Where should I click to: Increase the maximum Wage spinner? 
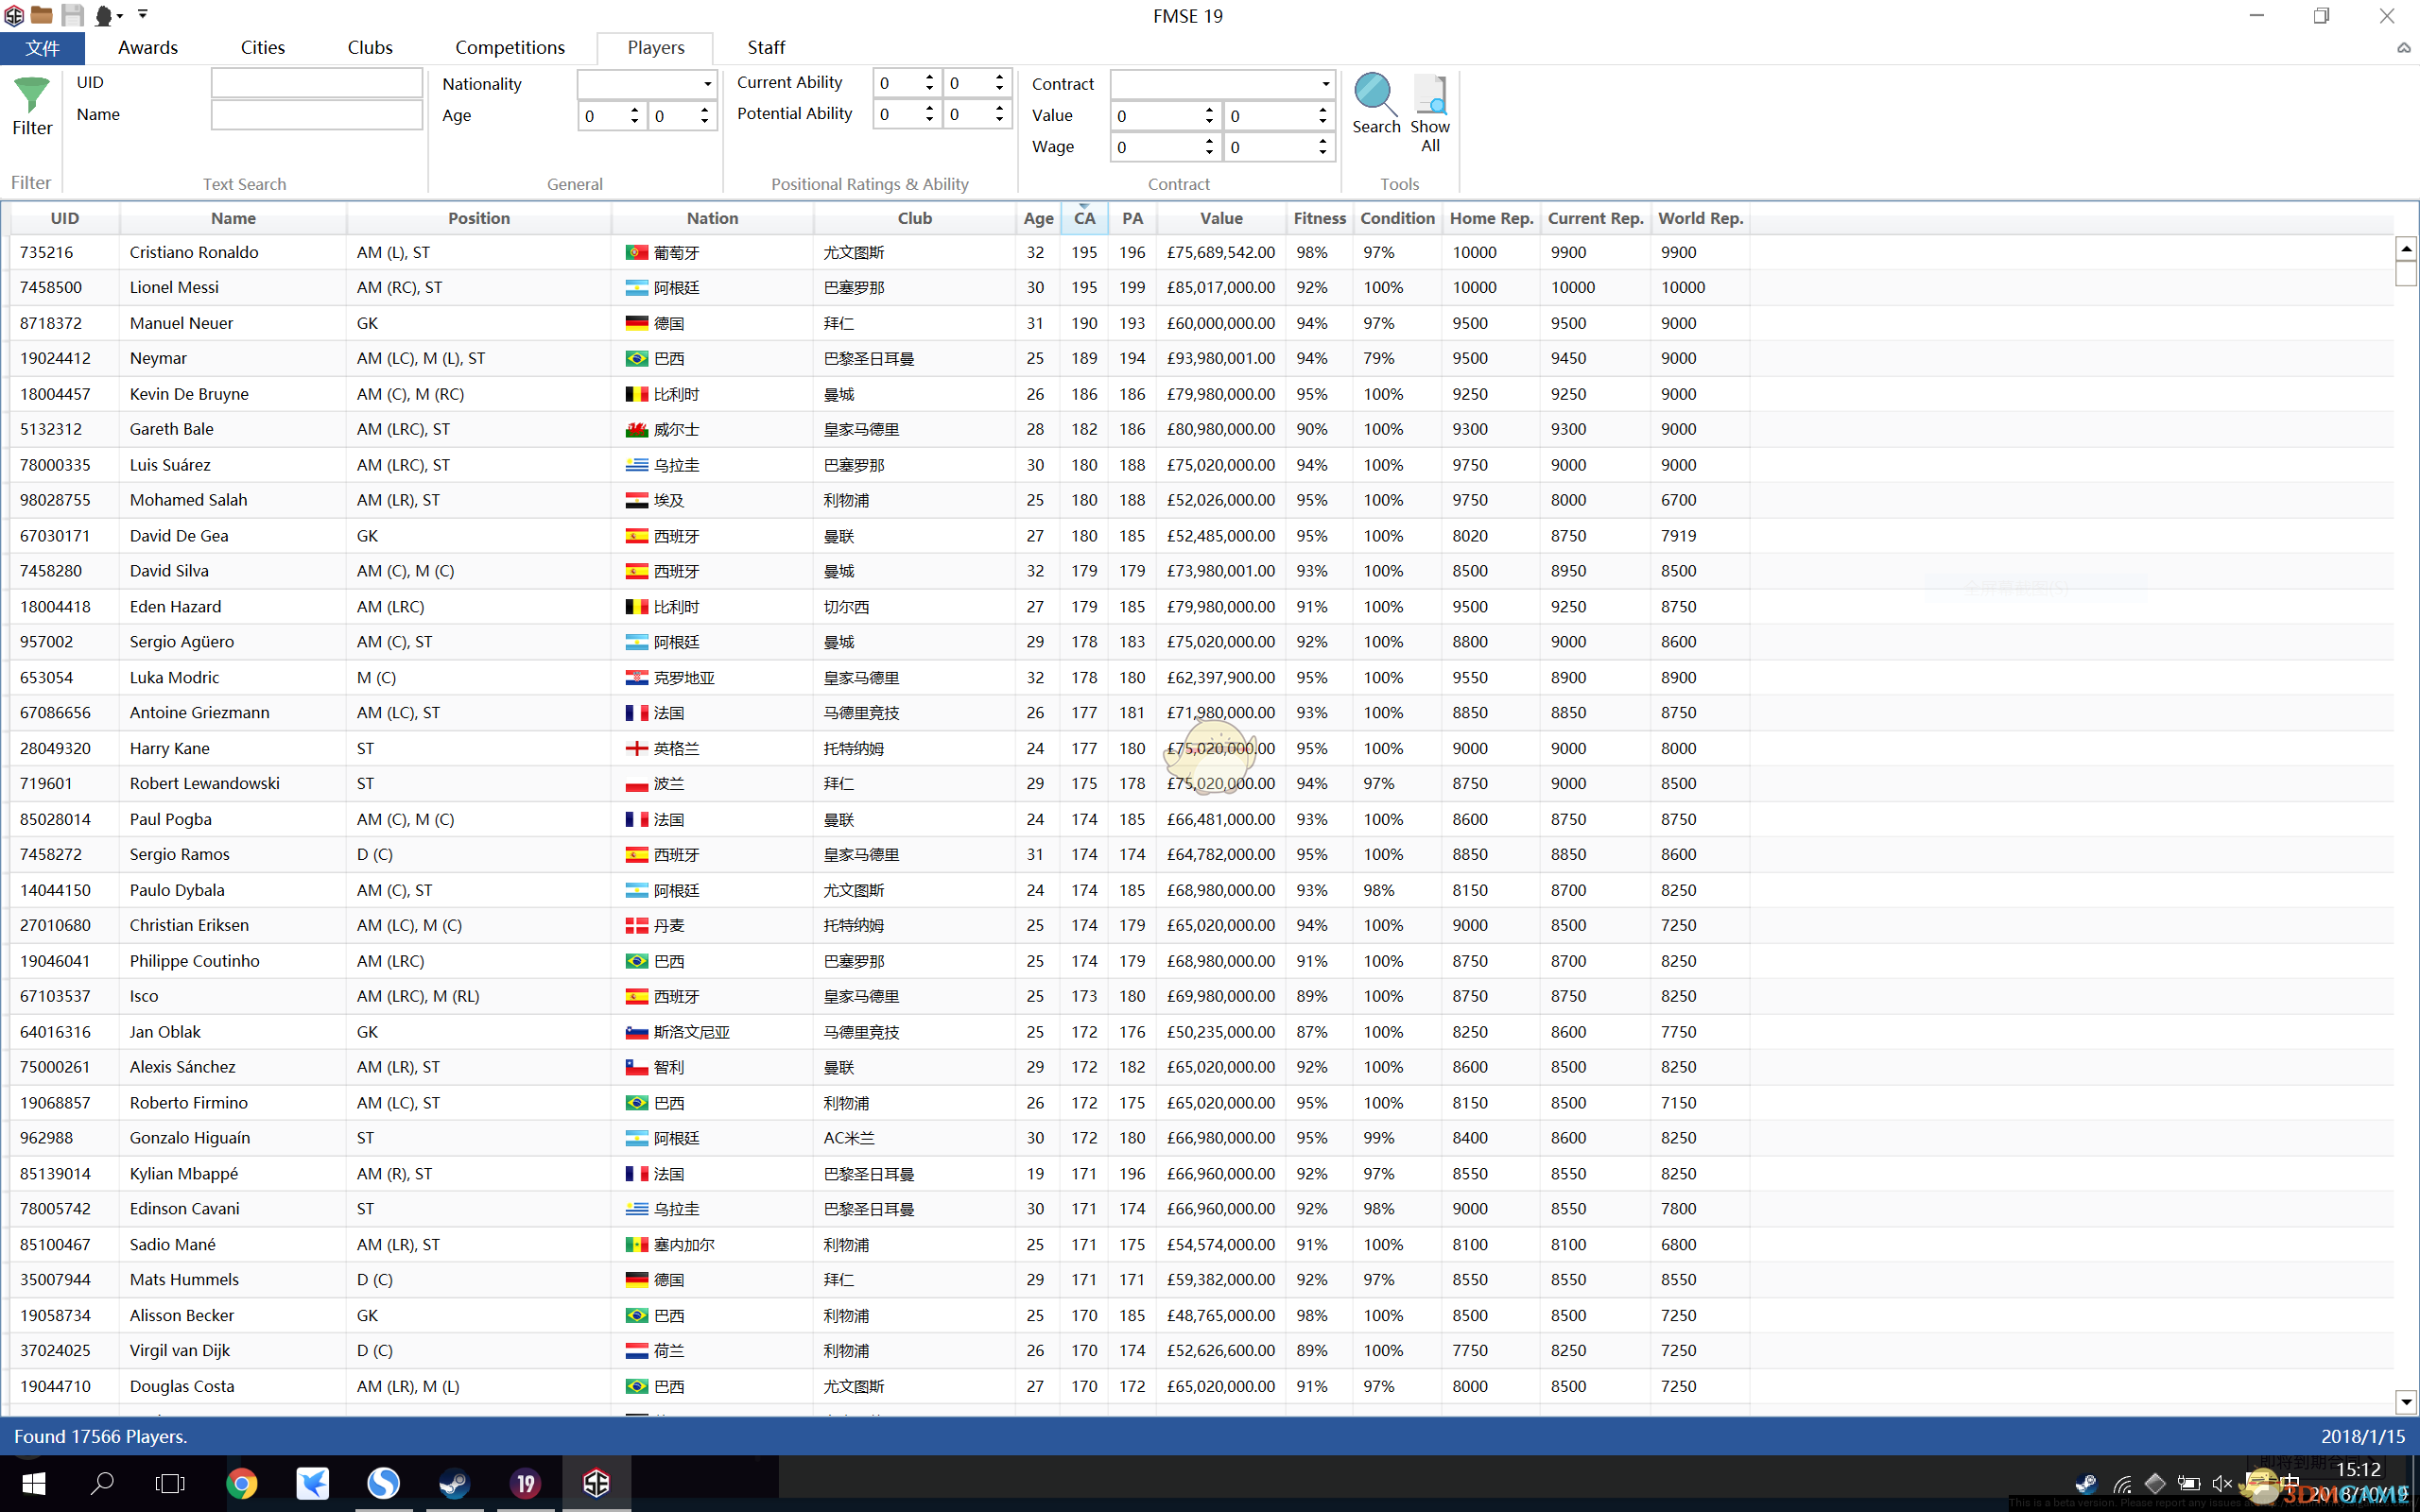coord(1322,141)
